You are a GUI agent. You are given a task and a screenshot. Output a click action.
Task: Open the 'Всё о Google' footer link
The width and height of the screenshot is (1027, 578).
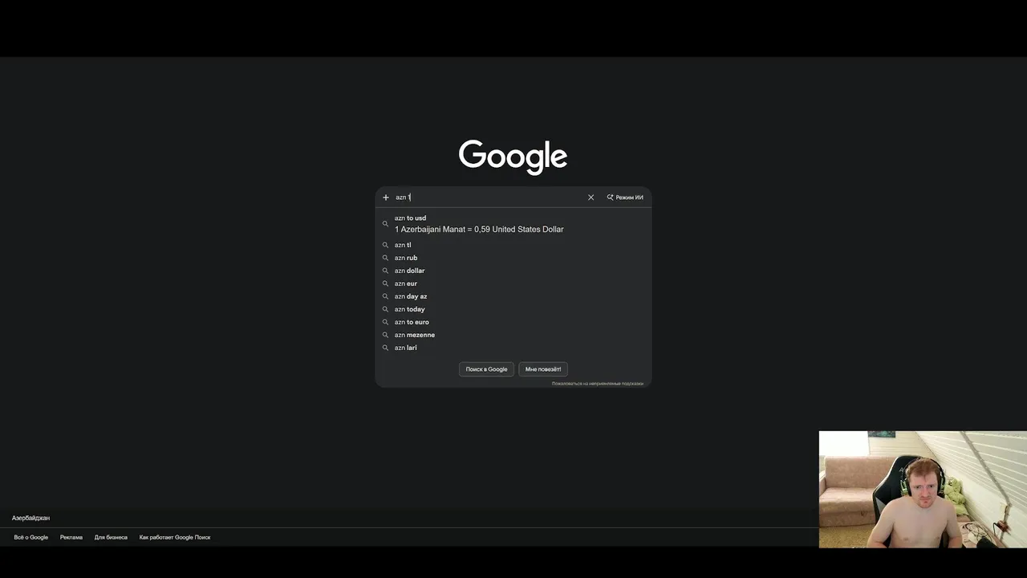click(x=31, y=537)
